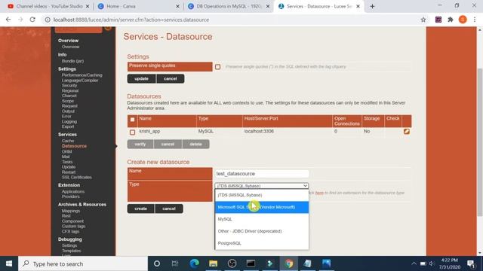Open Custom tags under Archives & Resources

pyautogui.click(x=74, y=226)
